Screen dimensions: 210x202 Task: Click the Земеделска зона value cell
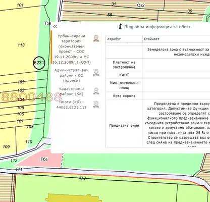pos(177,52)
